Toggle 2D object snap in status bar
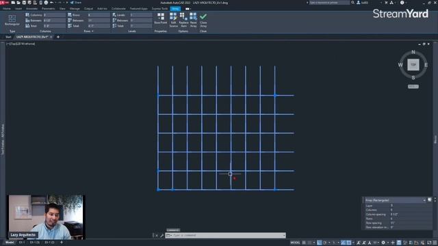This screenshot has height=246, width=438. click(x=348, y=243)
